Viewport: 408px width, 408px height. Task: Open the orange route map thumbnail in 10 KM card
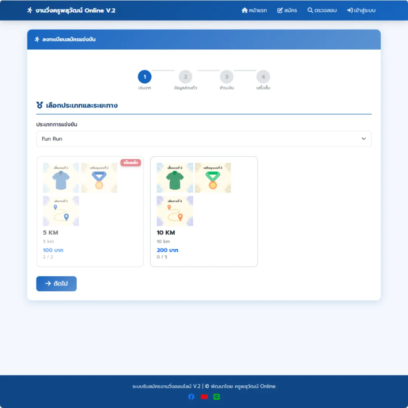tap(175, 211)
